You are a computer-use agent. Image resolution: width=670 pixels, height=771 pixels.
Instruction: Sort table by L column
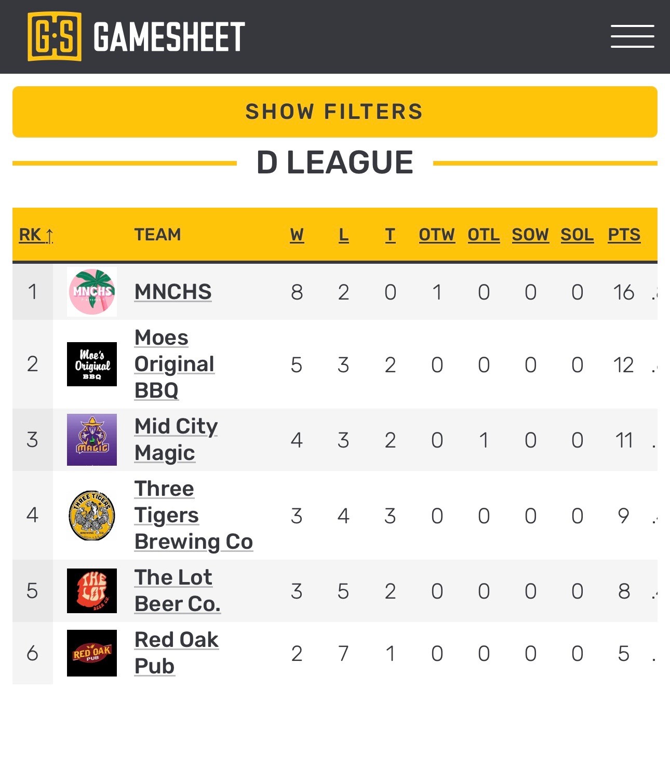click(x=343, y=235)
